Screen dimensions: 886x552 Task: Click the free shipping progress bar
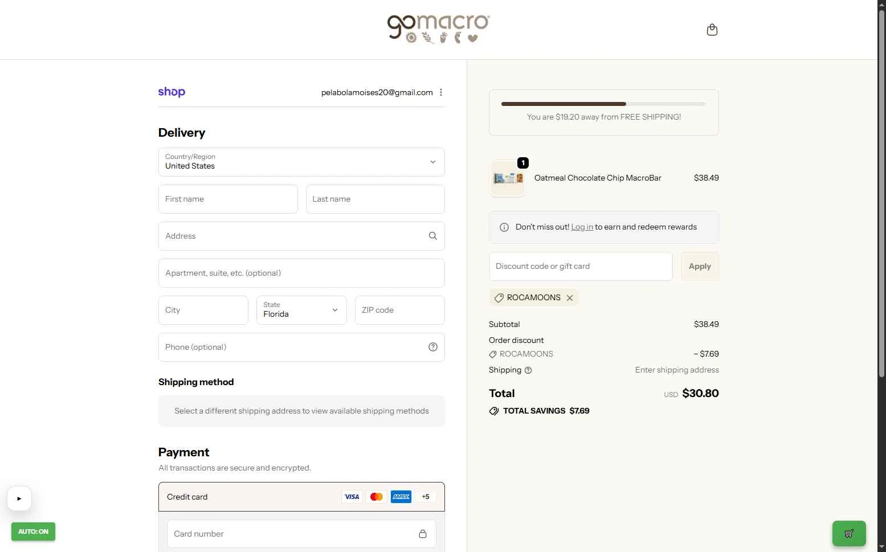point(603,104)
